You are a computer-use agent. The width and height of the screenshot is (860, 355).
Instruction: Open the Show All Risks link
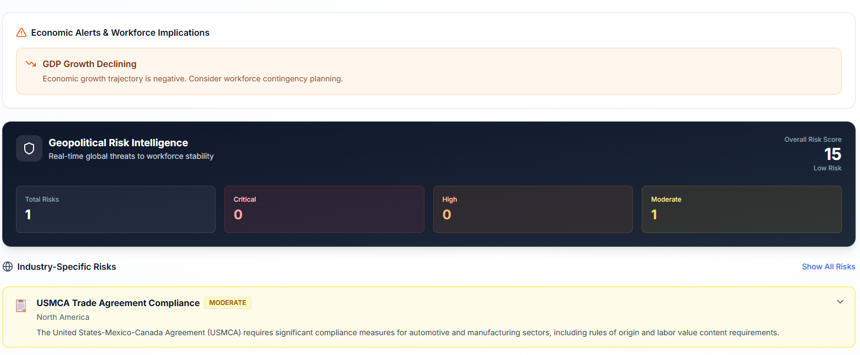point(828,267)
